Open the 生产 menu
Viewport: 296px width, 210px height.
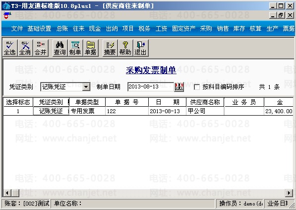click(272, 29)
